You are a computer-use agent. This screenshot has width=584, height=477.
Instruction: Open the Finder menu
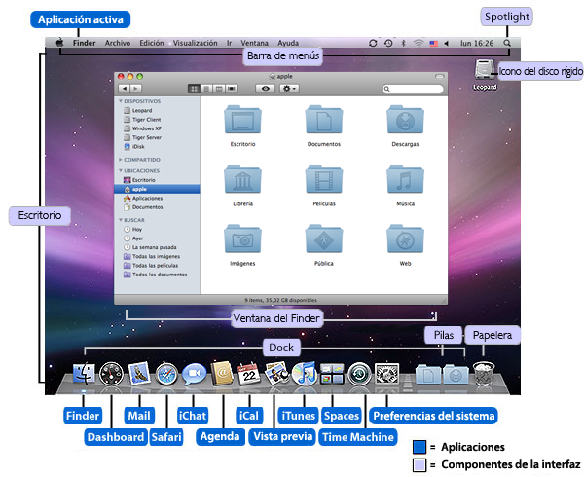point(84,43)
